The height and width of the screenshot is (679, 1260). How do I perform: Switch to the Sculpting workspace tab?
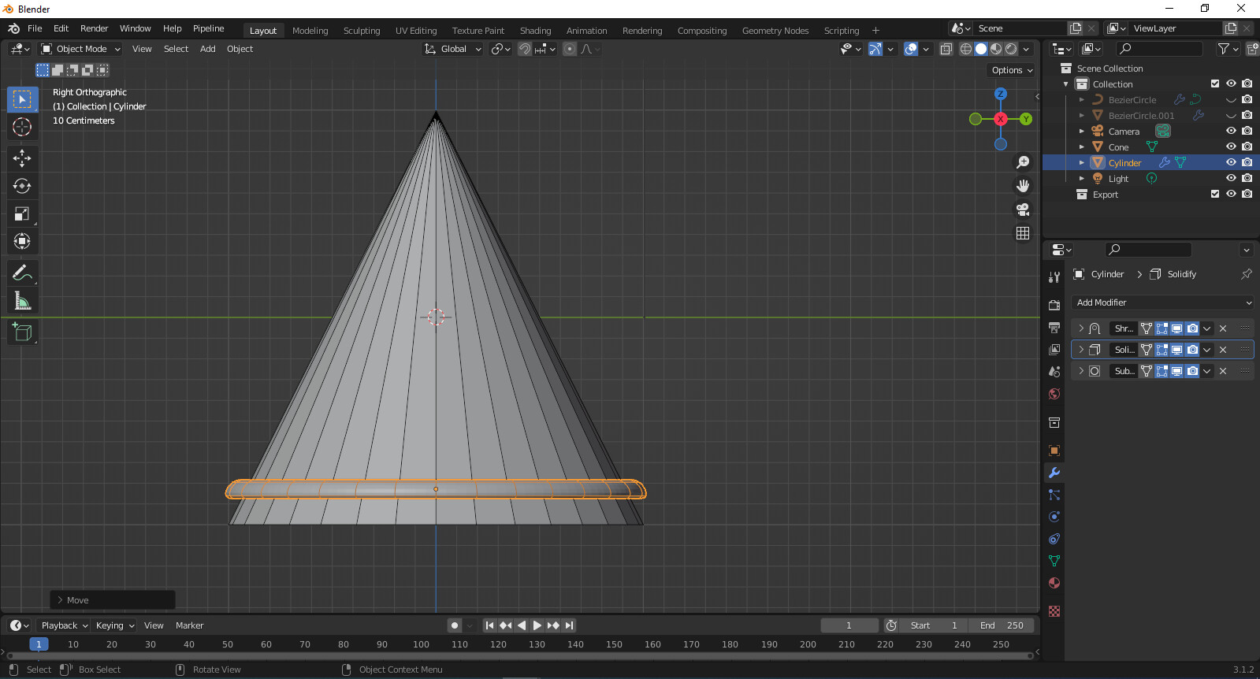pyautogui.click(x=362, y=31)
